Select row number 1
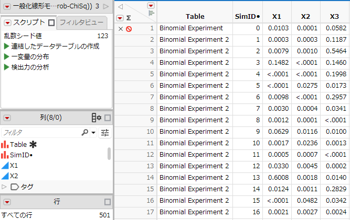This screenshot has height=220, width=350. 152,28
